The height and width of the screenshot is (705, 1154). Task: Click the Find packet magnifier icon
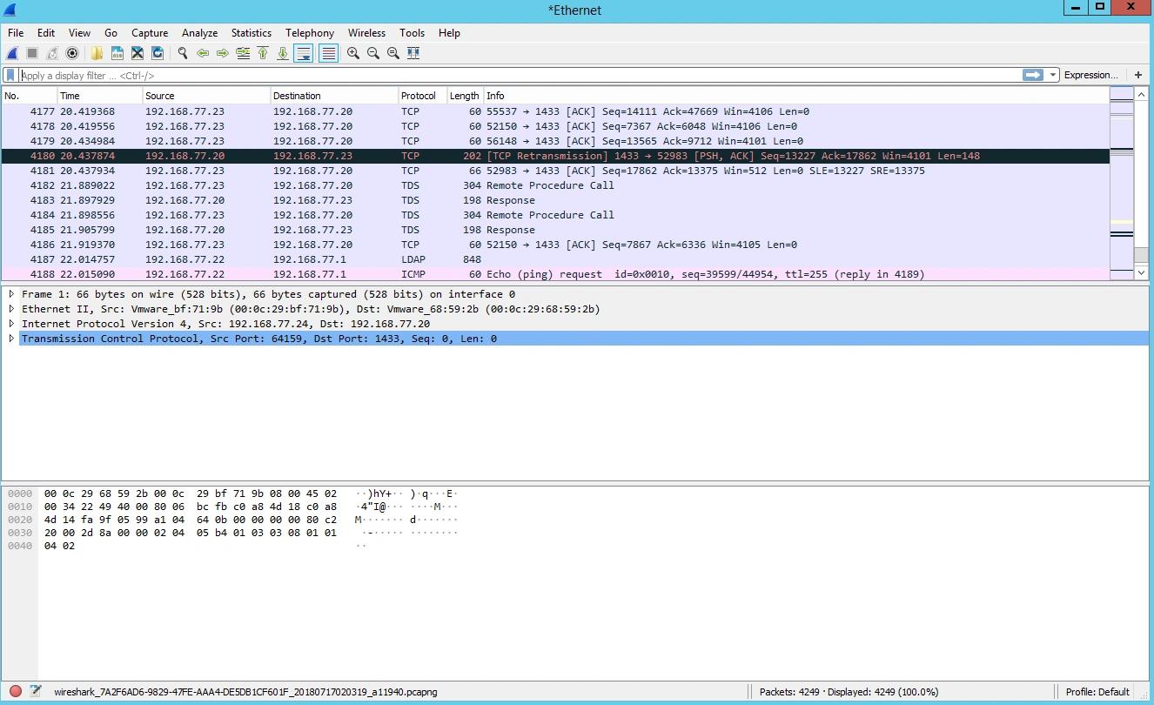point(183,53)
